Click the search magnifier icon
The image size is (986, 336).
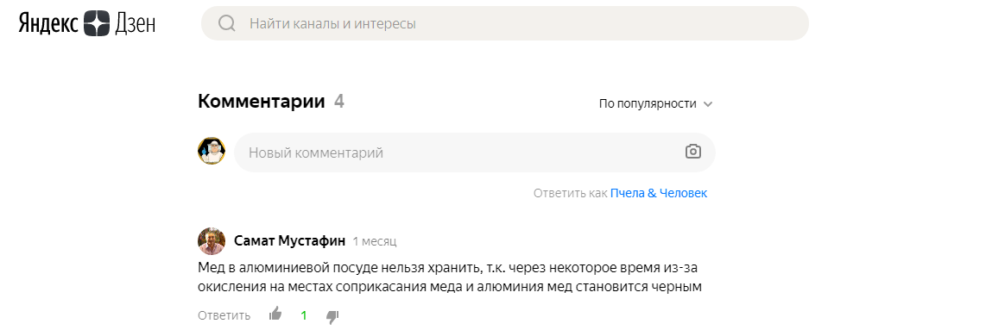[226, 24]
